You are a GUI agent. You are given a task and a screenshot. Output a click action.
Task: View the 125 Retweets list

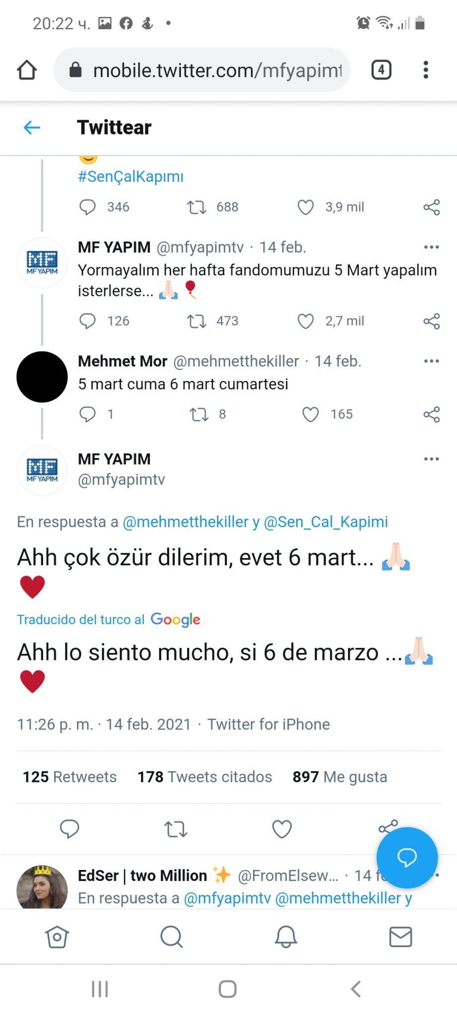pos(69,777)
